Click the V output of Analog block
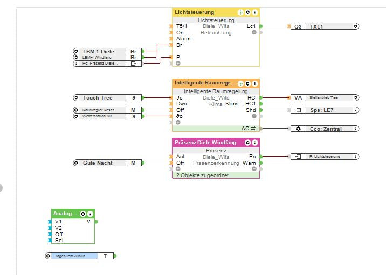This screenshot has width=386, height=275. tap(88, 222)
